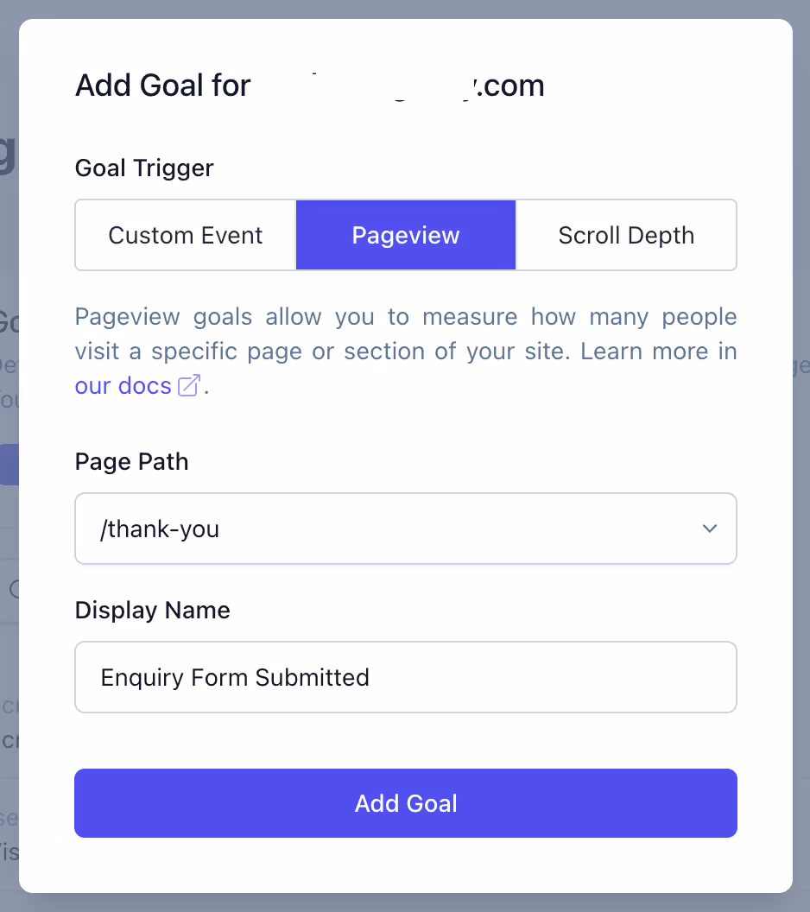Click the chevron on the Page Path dropdown
The image size is (810, 912).
coord(709,529)
